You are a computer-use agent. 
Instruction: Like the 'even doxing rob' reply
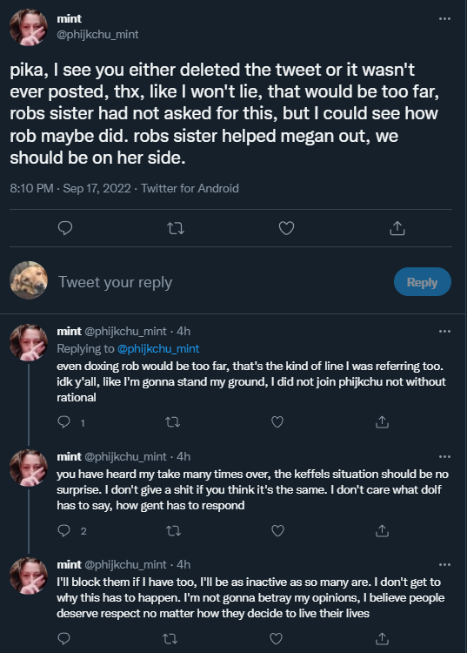coord(277,422)
